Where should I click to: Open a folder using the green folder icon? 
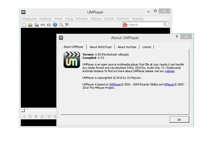tap(30, 25)
